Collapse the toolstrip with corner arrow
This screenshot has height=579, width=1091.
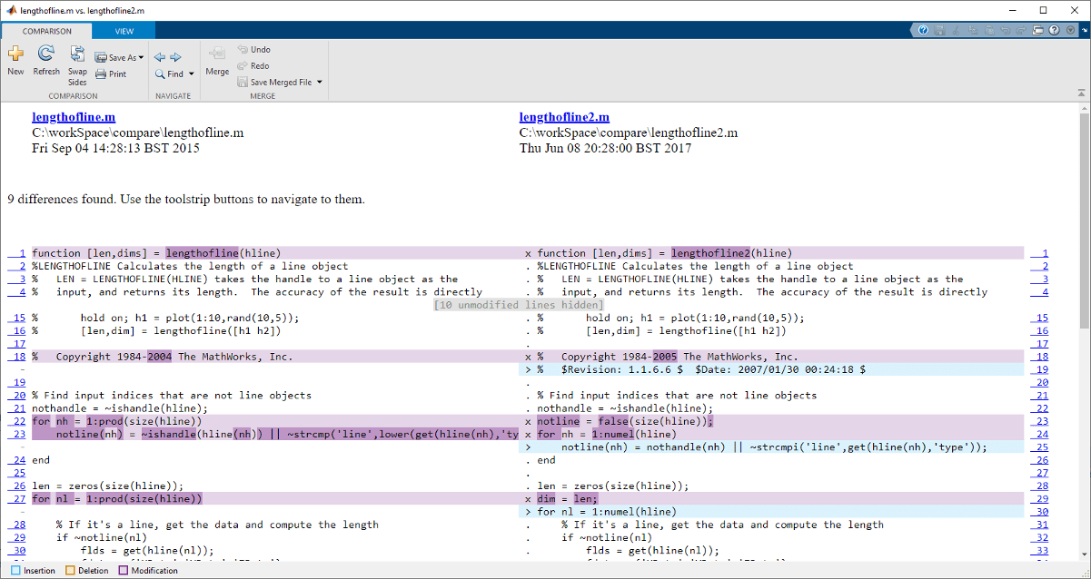pos(1082,92)
